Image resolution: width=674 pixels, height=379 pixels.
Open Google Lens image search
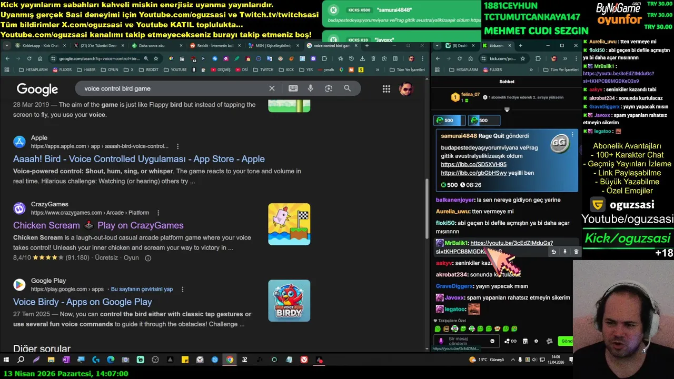coord(329,88)
